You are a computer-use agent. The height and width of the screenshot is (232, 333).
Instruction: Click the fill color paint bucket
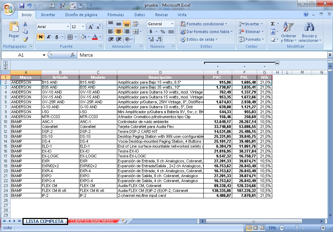point(83,37)
